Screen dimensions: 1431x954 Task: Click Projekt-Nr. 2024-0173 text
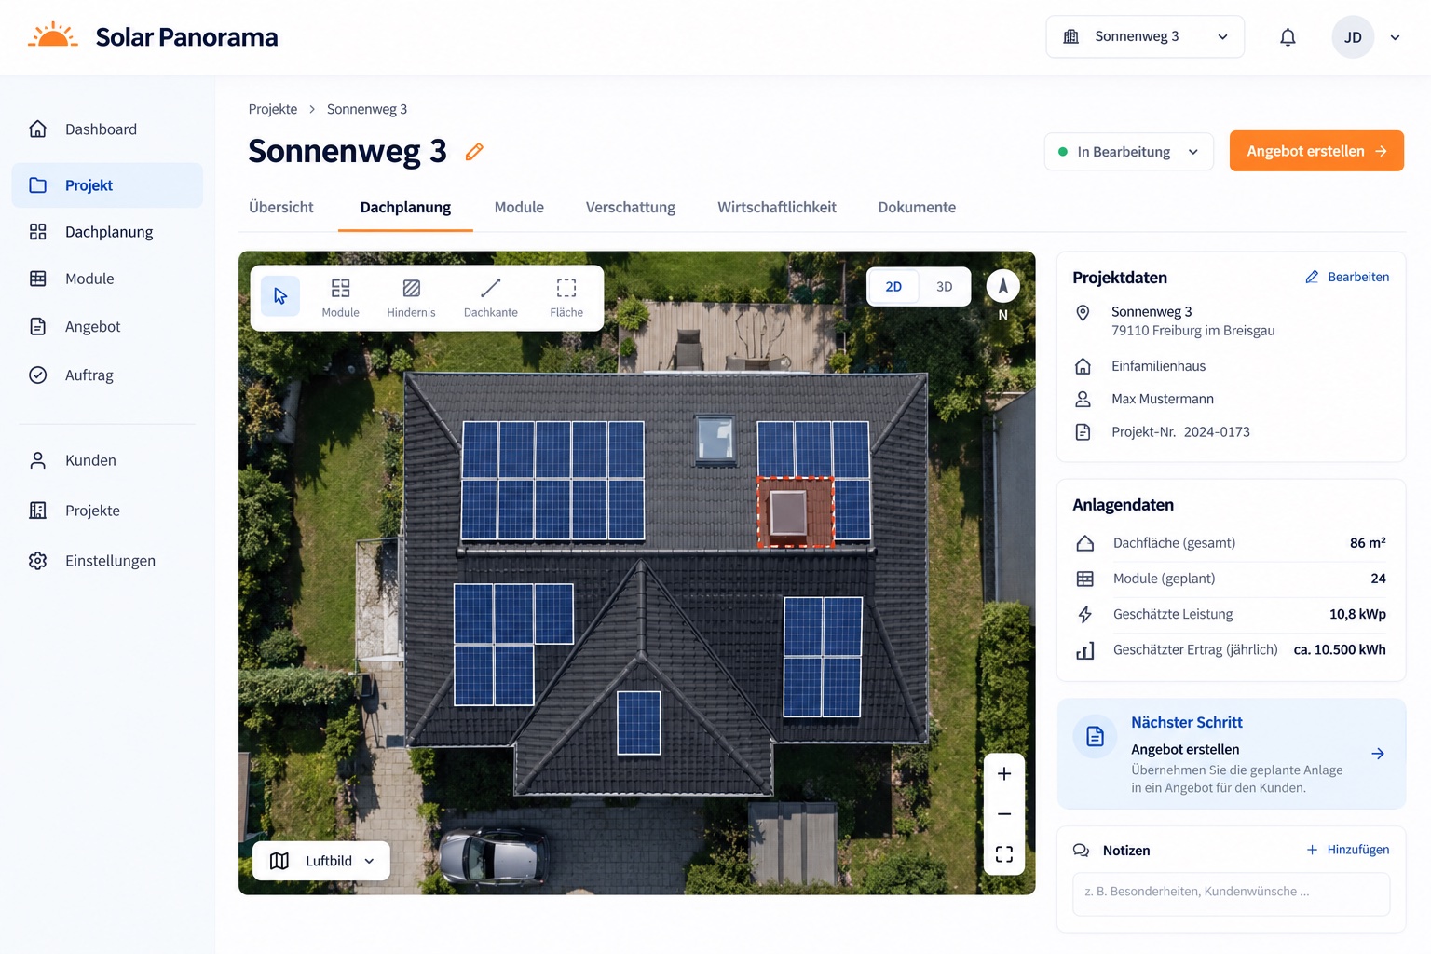tap(1180, 432)
